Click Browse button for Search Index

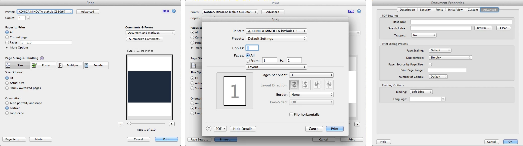(x=483, y=28)
